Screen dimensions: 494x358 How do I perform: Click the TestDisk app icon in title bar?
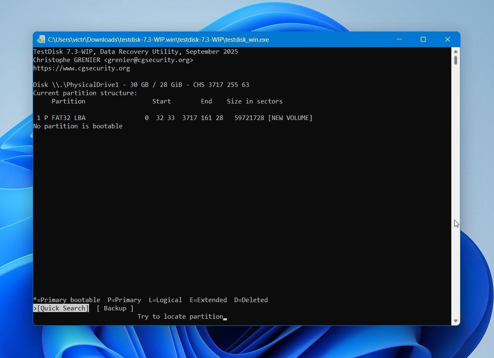(x=41, y=39)
